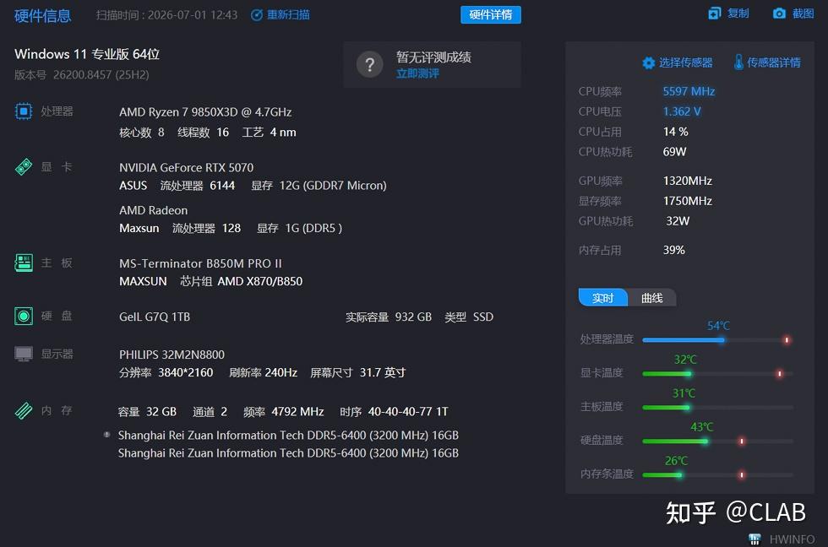Viewport: 828px width, 547px height.
Task: Click the GPU热功耗 32W reading
Action: pos(634,221)
